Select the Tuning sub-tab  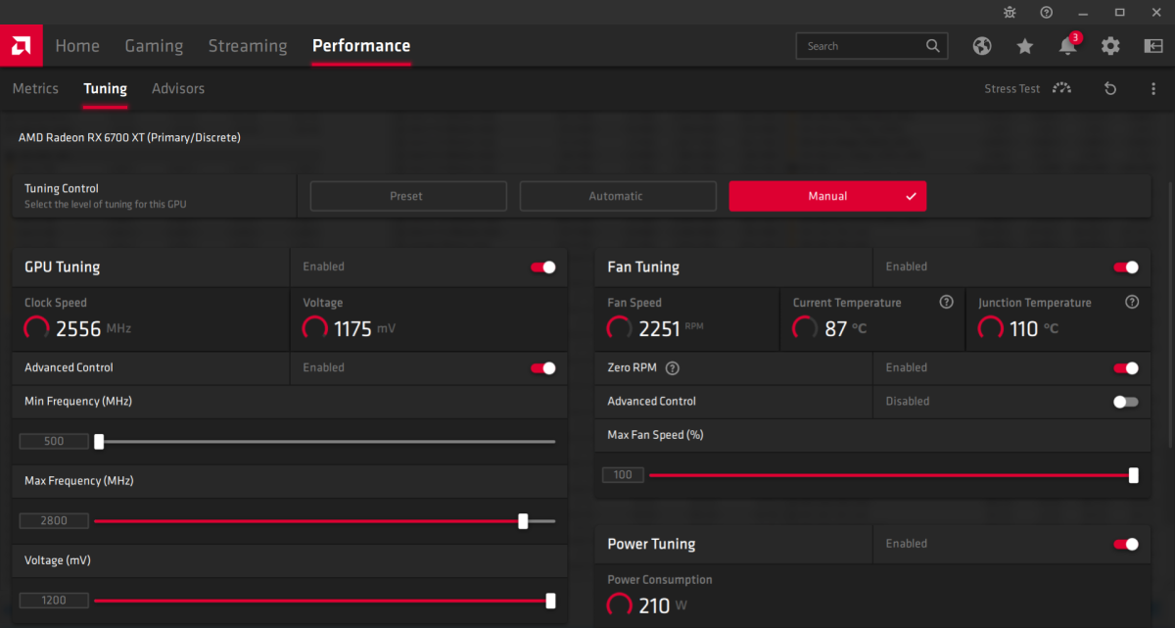point(105,88)
